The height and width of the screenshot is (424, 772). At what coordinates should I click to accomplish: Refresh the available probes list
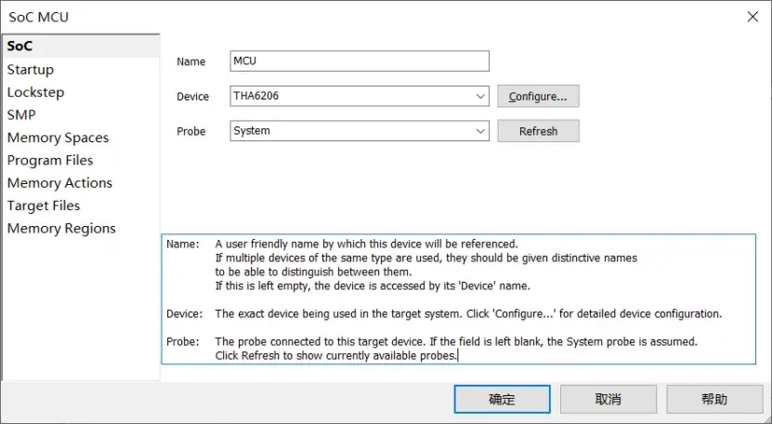pos(538,131)
